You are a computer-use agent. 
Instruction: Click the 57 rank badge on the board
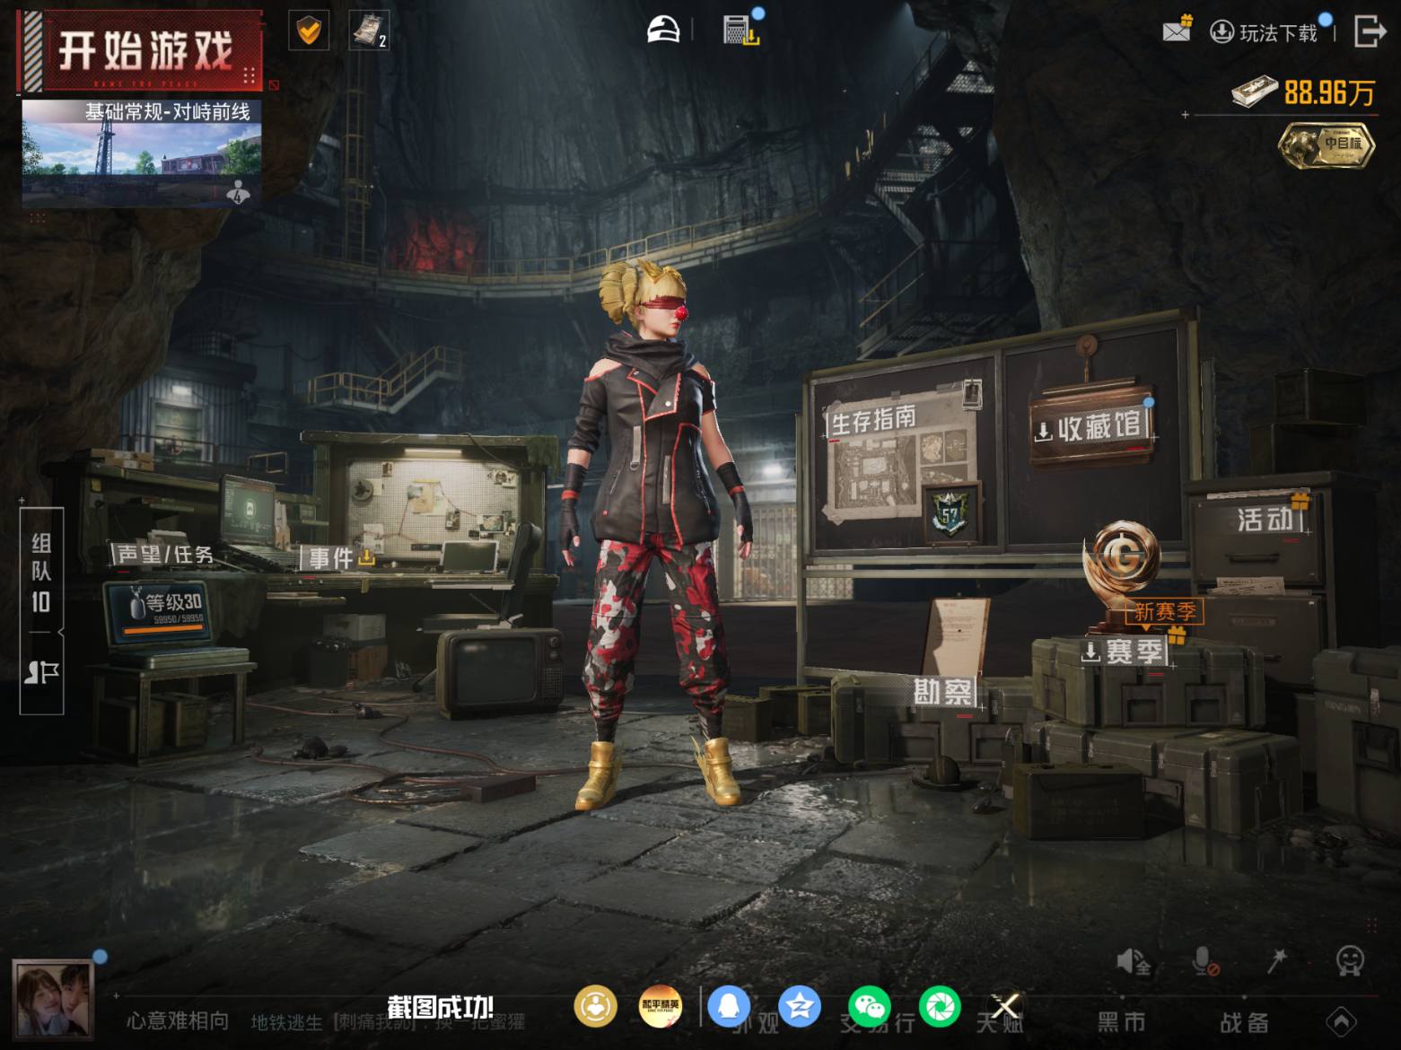click(950, 514)
